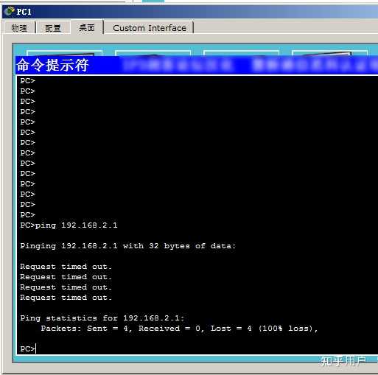Screen dimensions: 378x375
Task: Open the third desktop app thumbnail
Action: coord(241,53)
